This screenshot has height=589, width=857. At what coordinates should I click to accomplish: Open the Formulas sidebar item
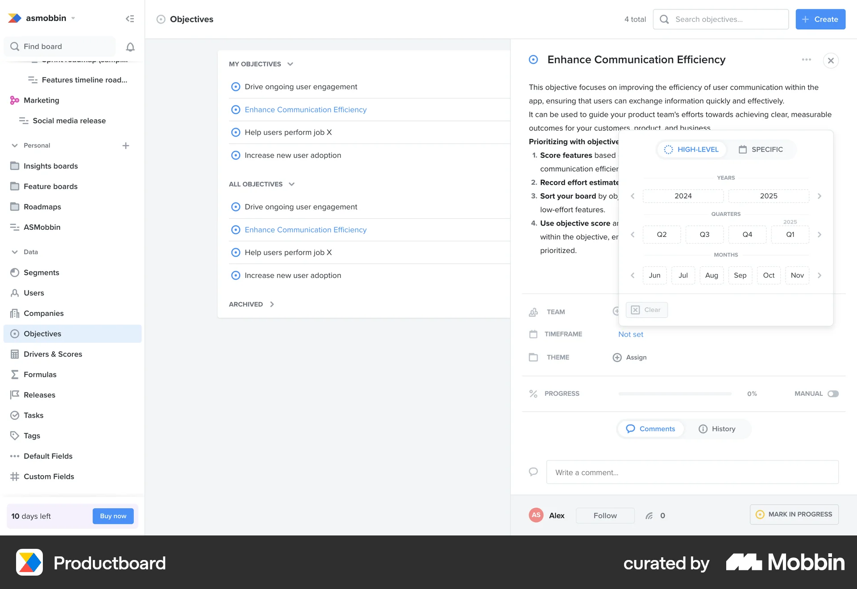pos(40,374)
